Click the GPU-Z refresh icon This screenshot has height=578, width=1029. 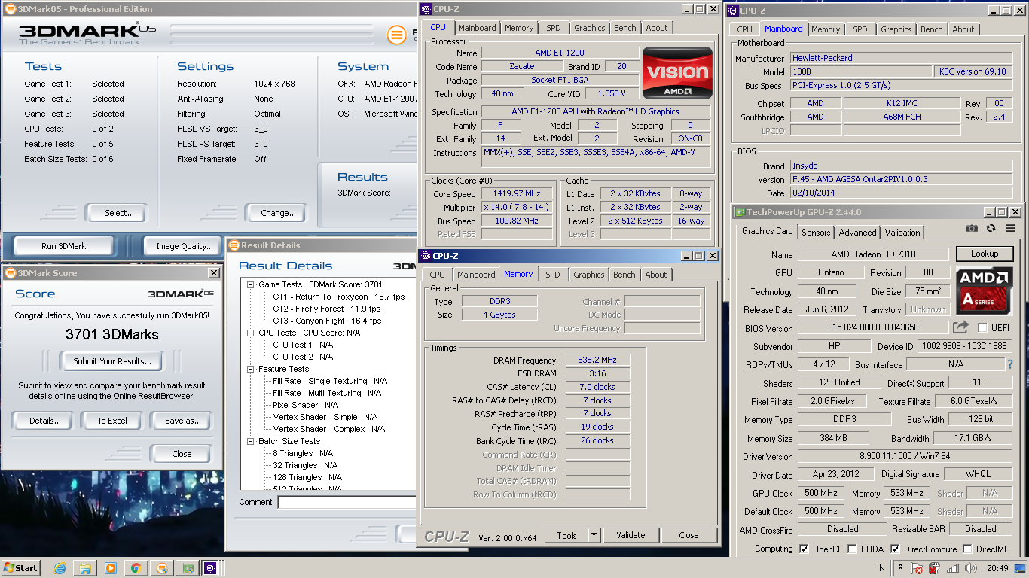tap(991, 228)
